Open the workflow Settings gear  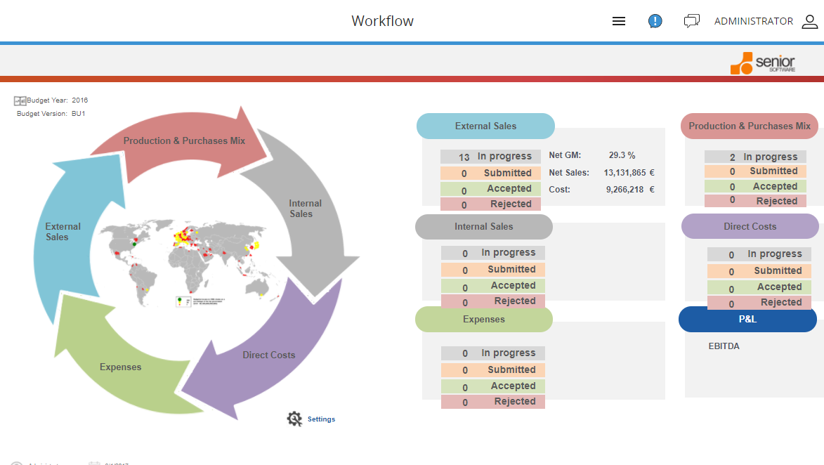[296, 418]
